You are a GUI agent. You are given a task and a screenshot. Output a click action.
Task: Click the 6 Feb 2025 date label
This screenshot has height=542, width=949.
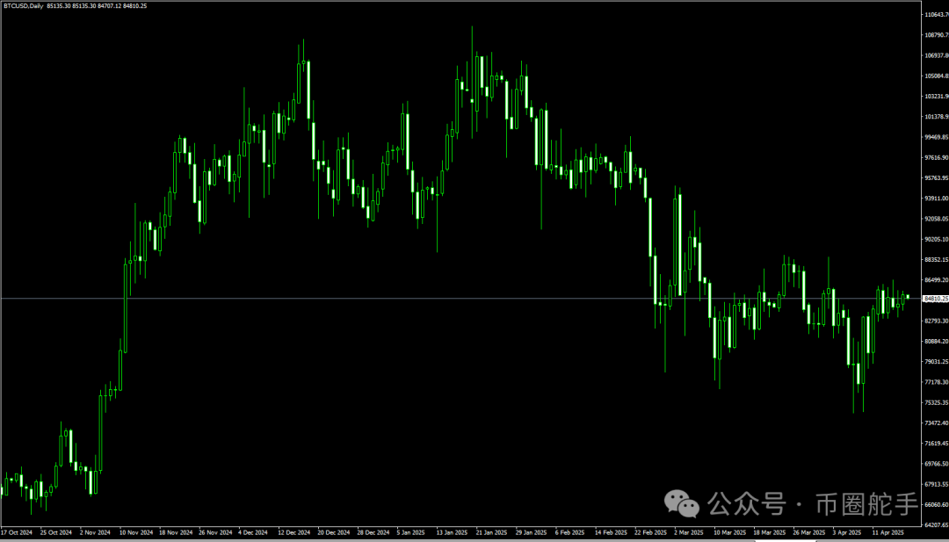569,533
